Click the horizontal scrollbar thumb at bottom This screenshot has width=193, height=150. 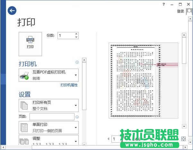point(108,147)
